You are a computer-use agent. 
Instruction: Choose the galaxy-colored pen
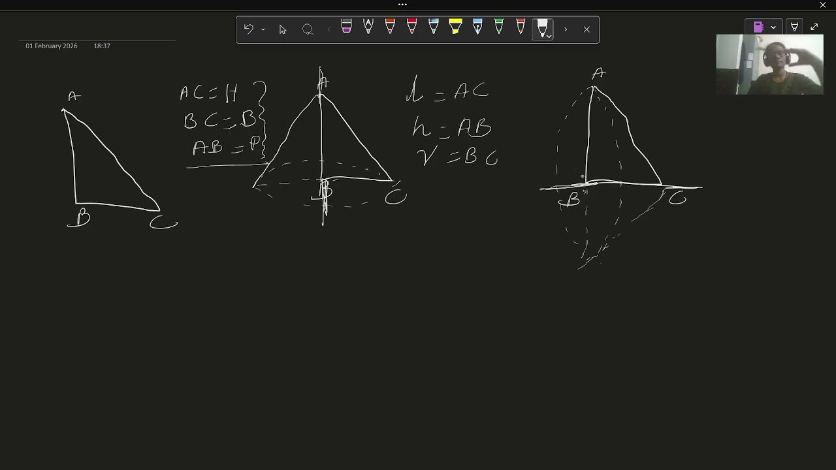coord(434,27)
